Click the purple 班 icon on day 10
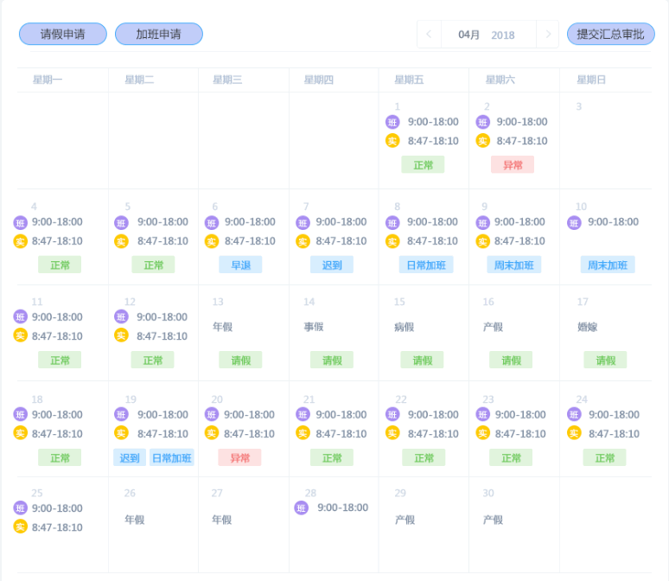This screenshot has width=669, height=581. pyautogui.click(x=574, y=222)
